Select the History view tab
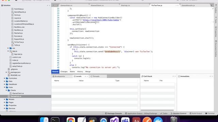Image resolution: width=218 pixels, height=122 pixels. 80,72
